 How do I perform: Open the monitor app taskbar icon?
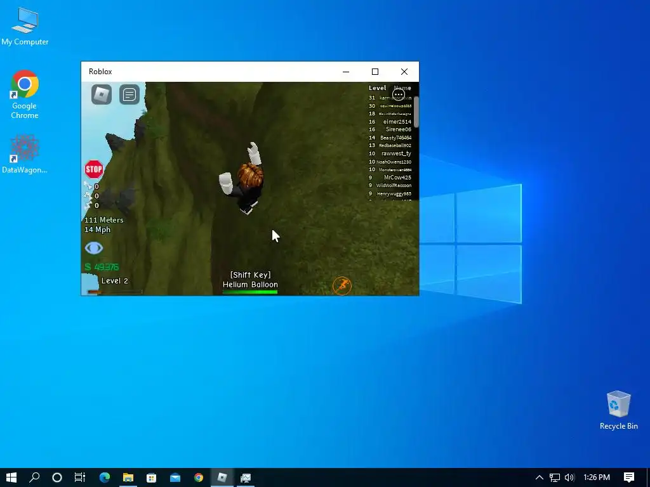[246, 477]
